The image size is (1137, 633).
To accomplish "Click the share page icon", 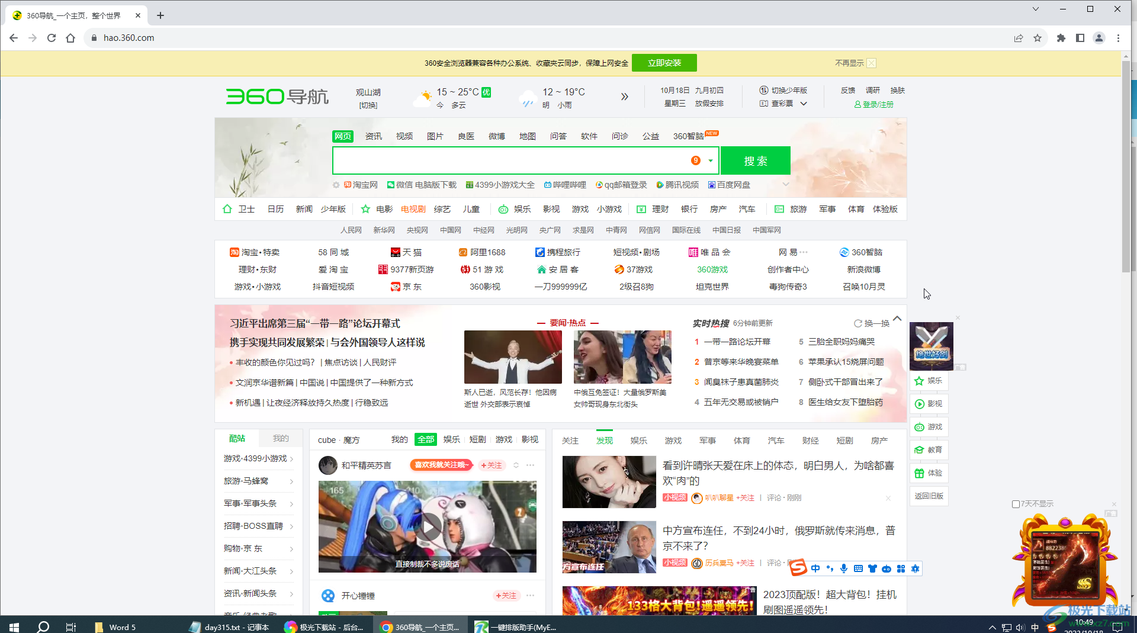I will 1019,38.
